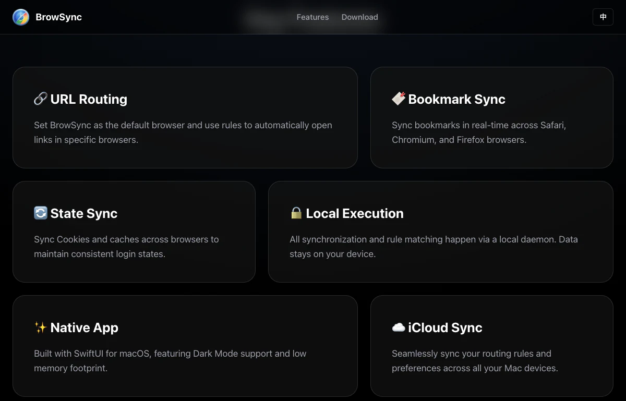Screen dimensions: 626x401
Task: Select the Bookmark Sync heading
Action: coord(456,99)
